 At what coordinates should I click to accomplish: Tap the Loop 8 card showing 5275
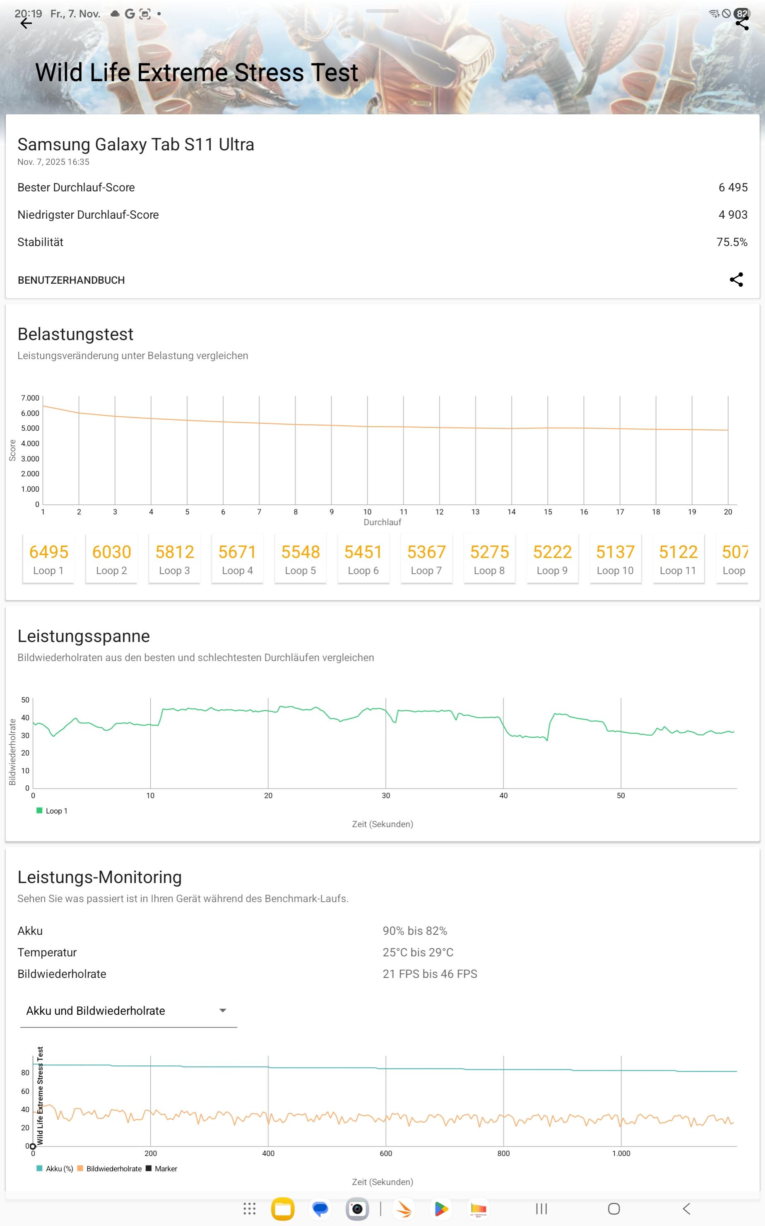click(x=489, y=559)
